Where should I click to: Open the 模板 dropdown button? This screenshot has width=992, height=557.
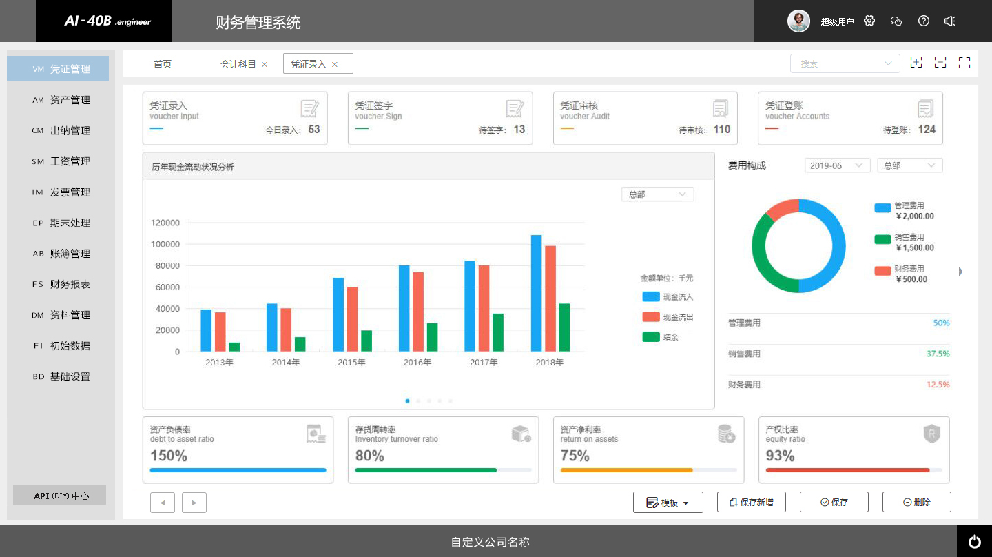coord(668,503)
